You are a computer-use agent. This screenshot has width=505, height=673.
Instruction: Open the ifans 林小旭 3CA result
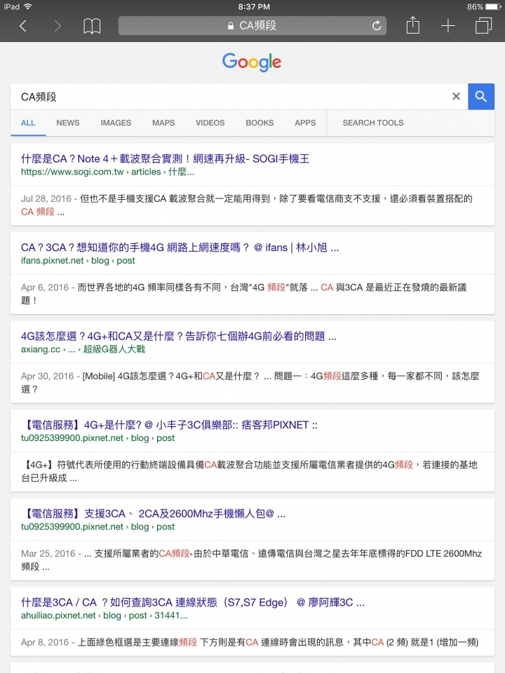[180, 247]
